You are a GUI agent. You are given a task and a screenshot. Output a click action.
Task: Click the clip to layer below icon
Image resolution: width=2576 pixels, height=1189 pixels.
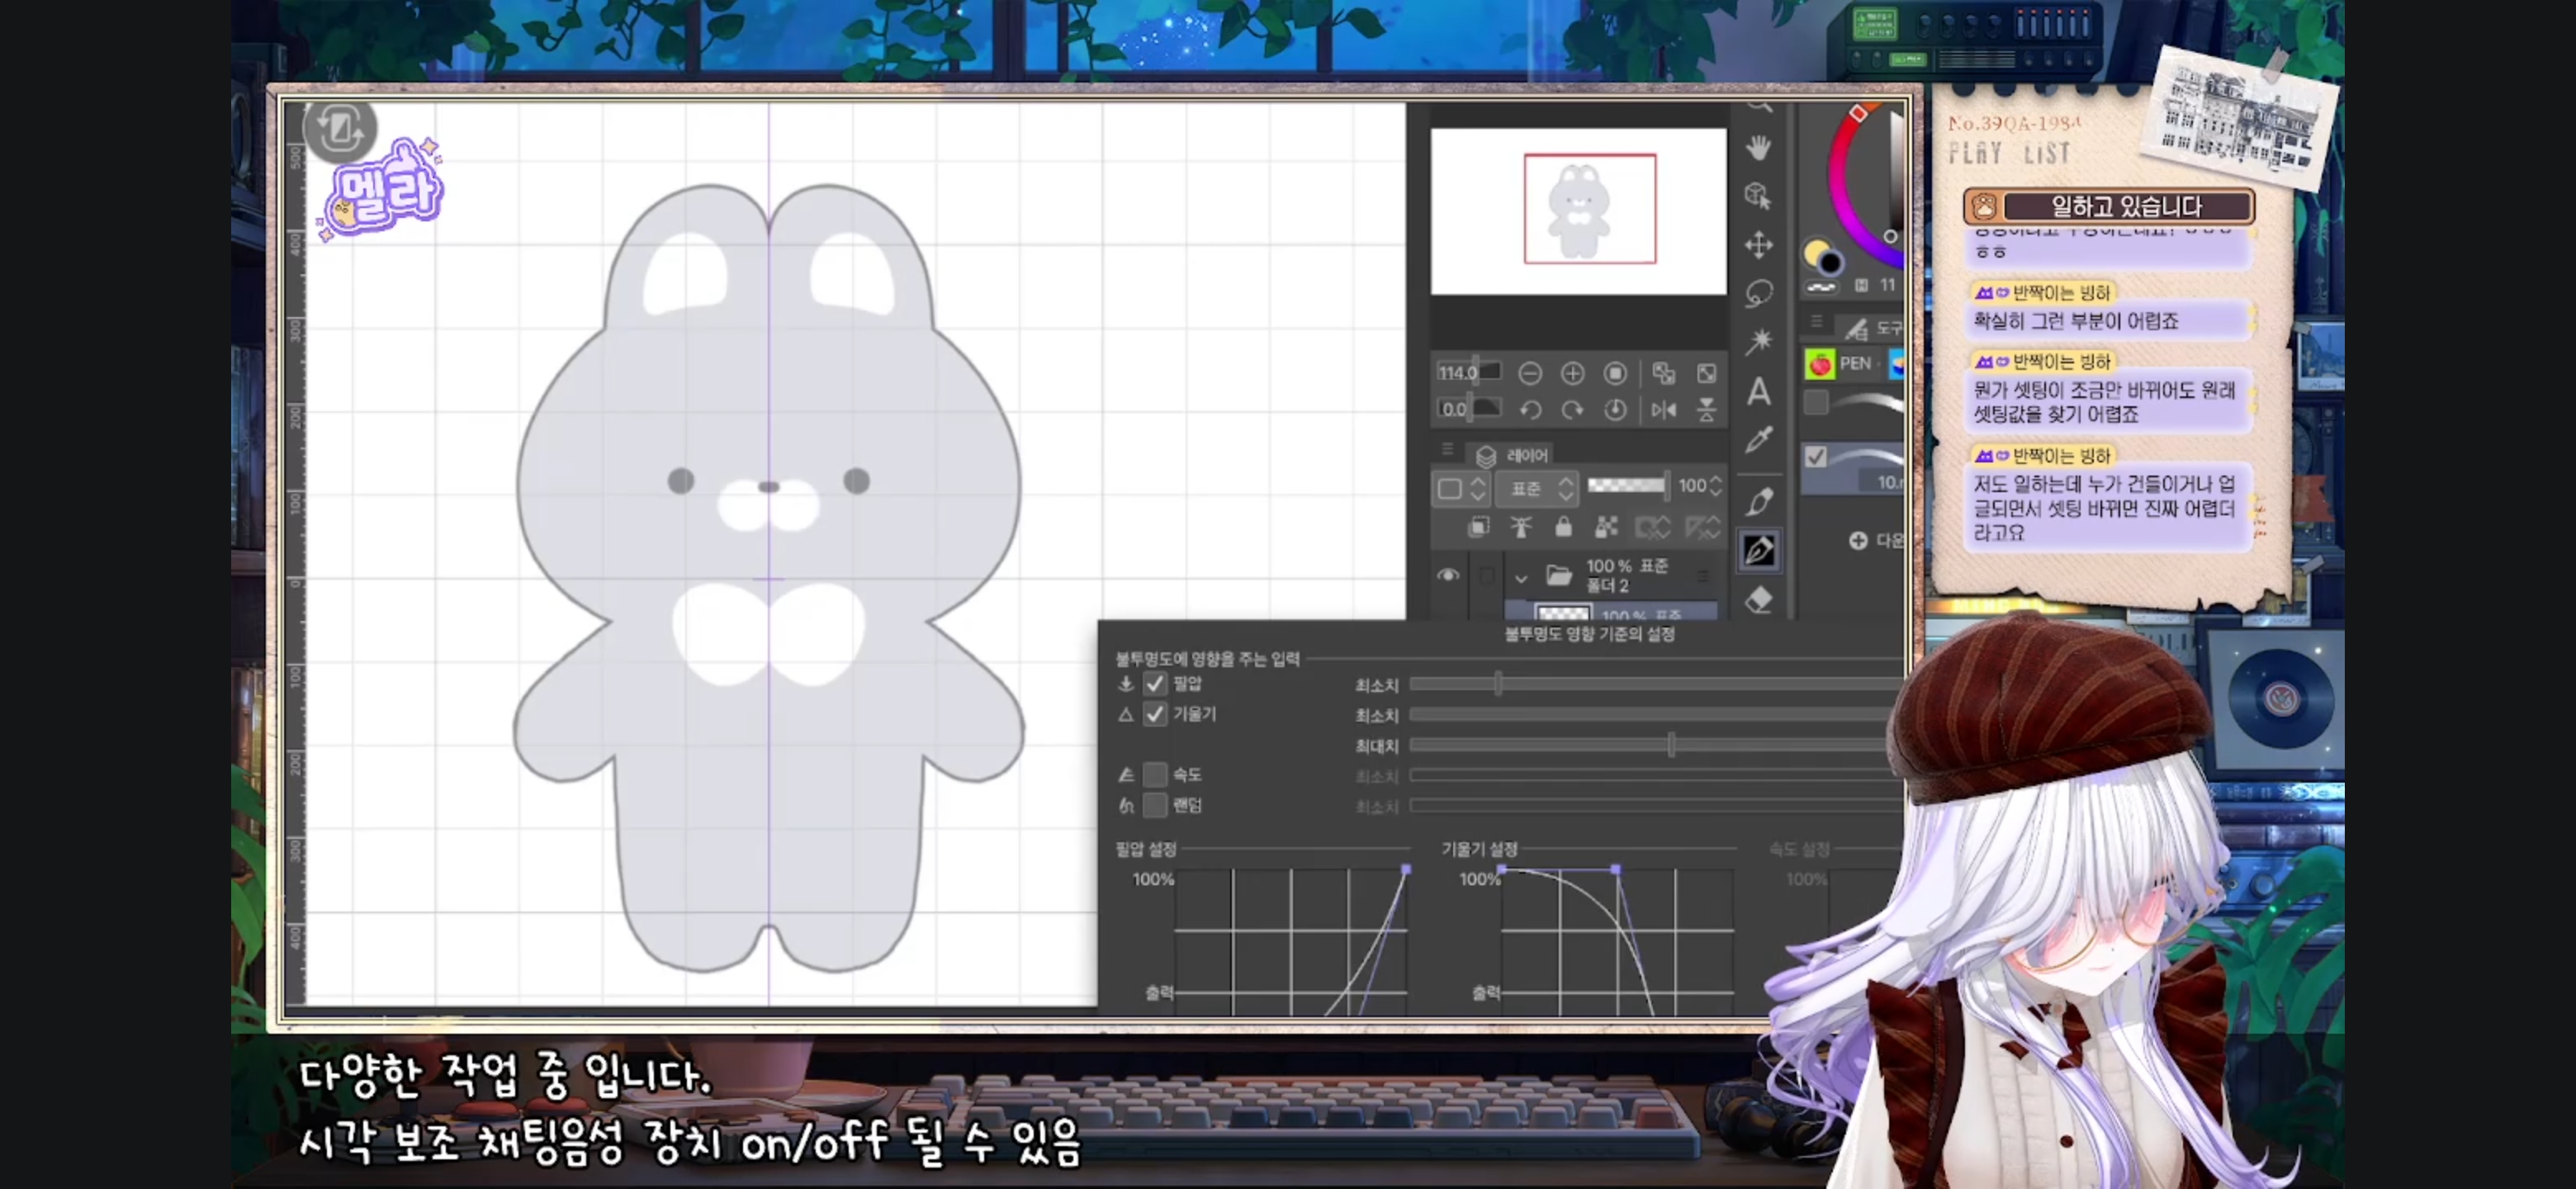pos(1478,527)
